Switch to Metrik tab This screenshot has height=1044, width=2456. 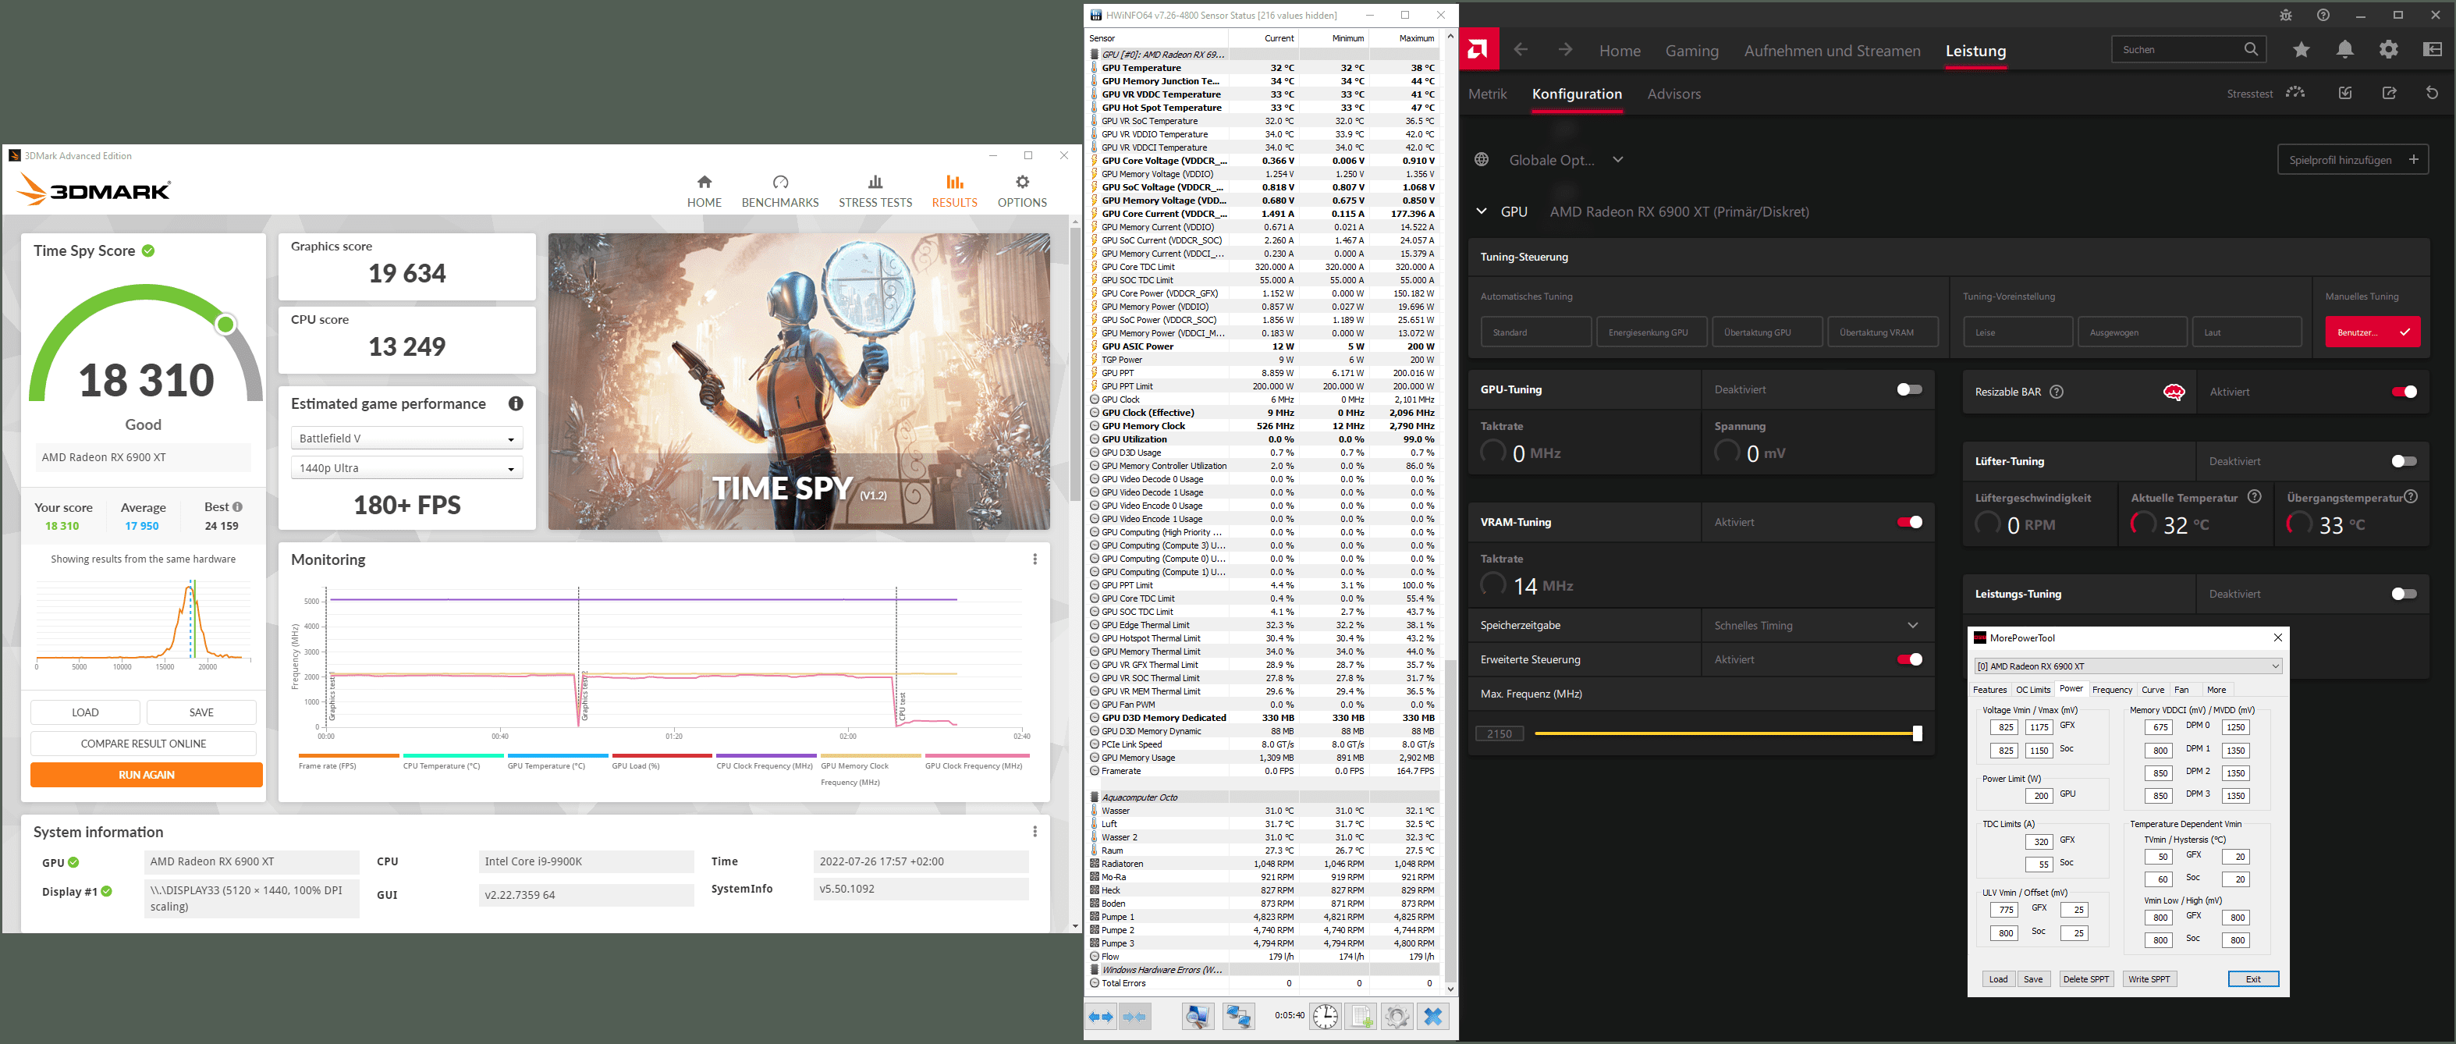(x=1487, y=94)
